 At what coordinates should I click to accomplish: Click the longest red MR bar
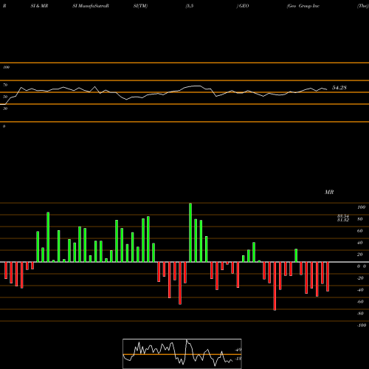point(275,286)
